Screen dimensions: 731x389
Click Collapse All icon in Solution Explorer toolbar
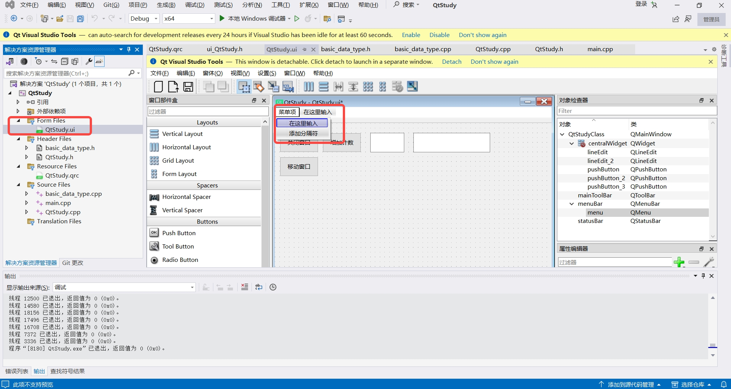tap(65, 61)
